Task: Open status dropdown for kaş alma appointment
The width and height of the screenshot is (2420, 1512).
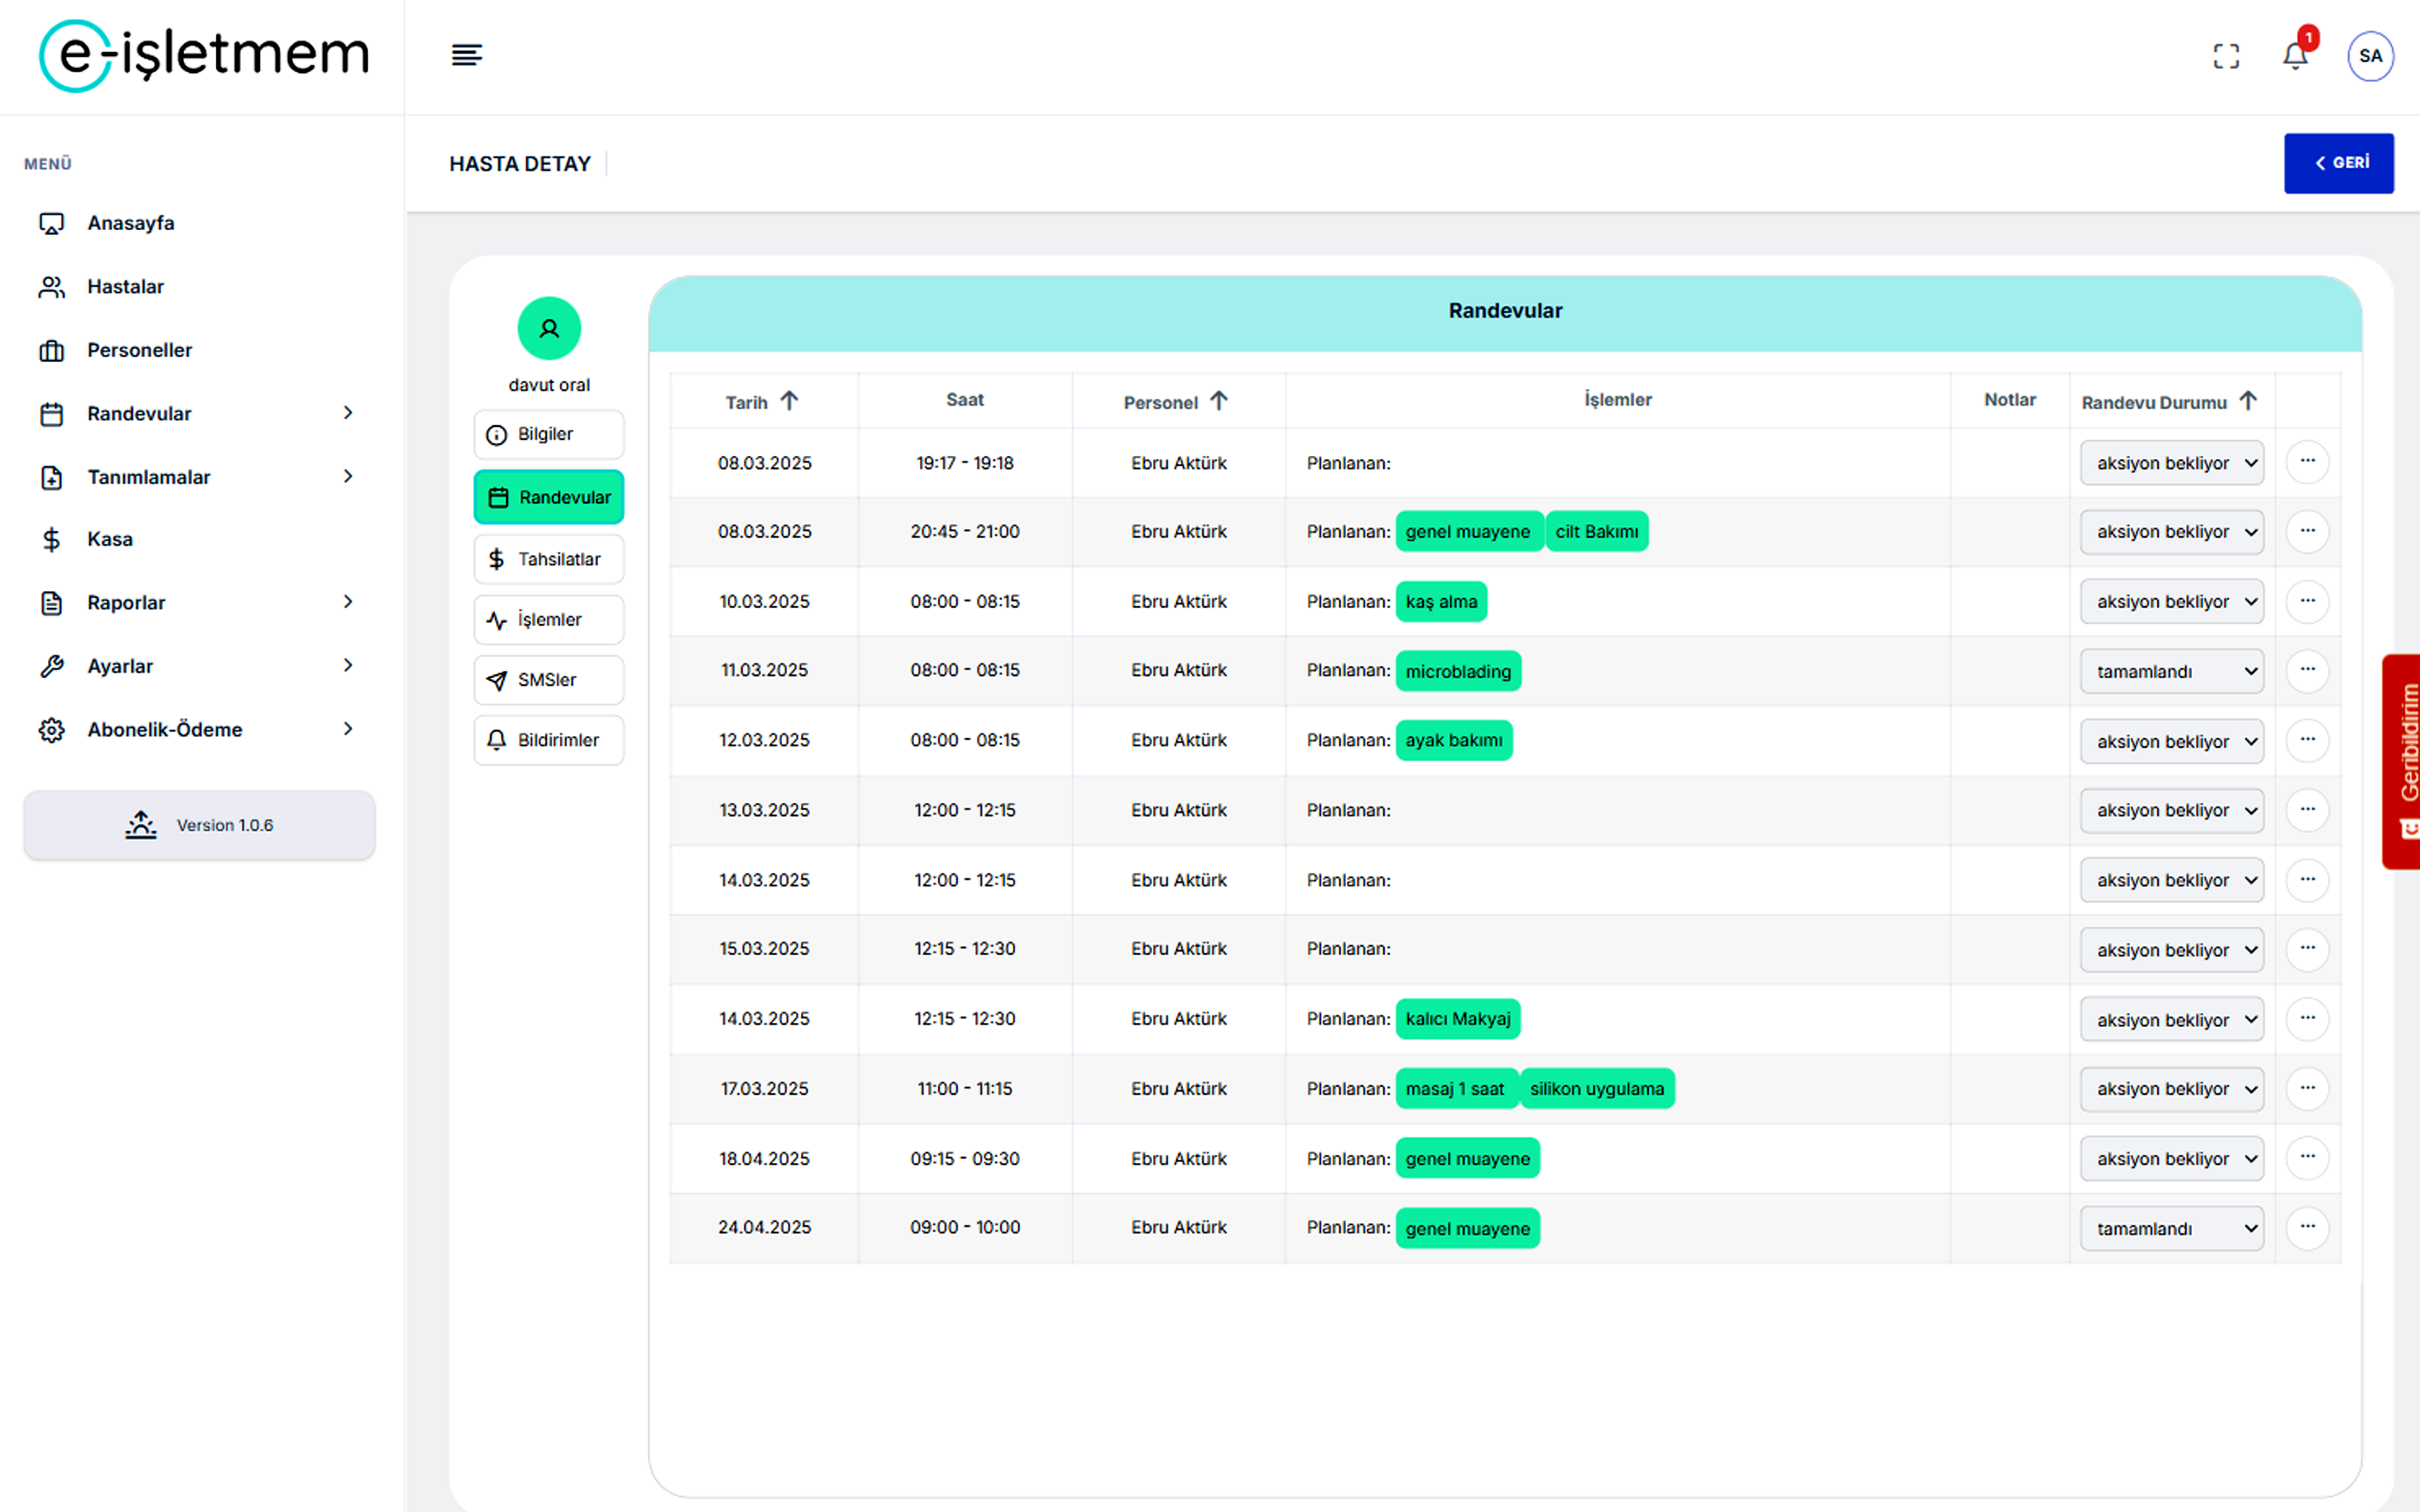Action: coord(2171,602)
